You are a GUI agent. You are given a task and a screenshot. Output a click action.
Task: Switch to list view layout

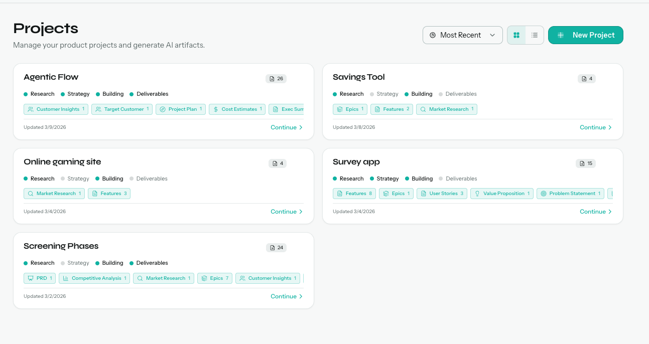[535, 35]
